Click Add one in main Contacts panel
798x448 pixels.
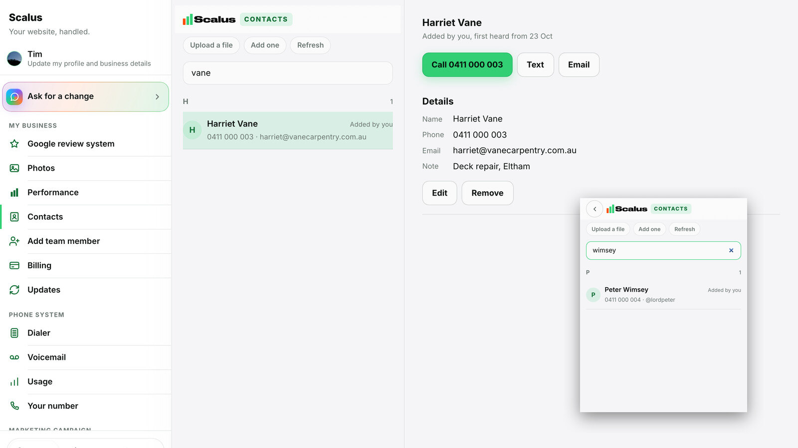[265, 45]
